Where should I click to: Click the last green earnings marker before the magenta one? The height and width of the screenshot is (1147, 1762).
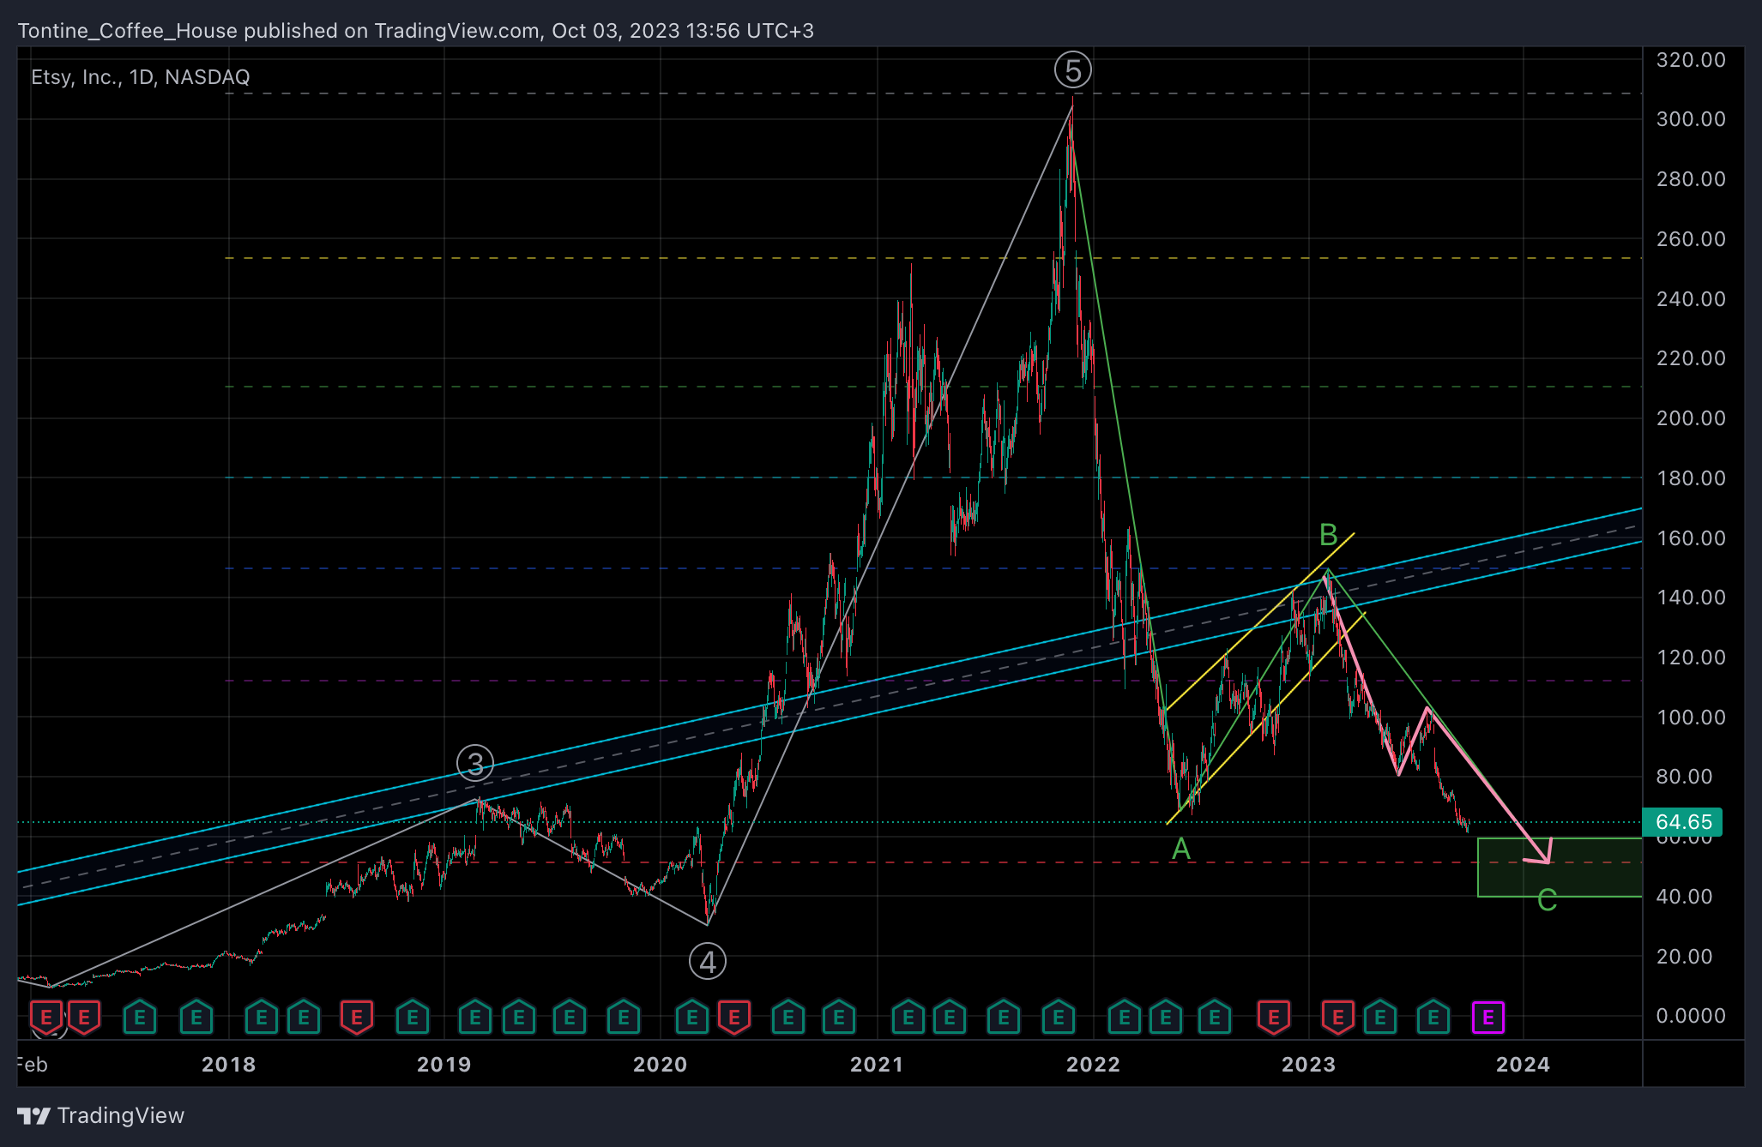(1433, 1018)
